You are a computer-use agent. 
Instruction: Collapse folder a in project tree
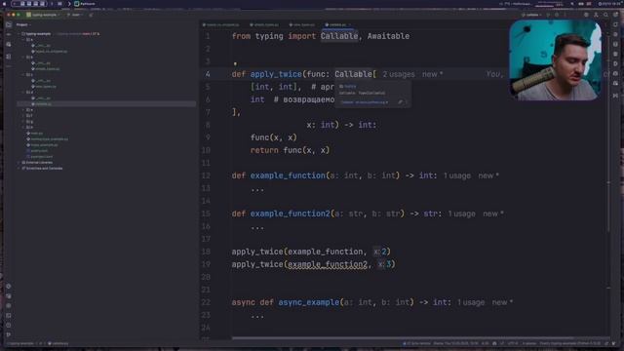click(23, 40)
